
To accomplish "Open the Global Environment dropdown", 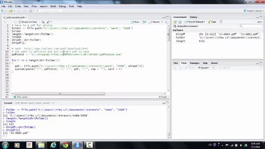I will (x=186, y=26).
